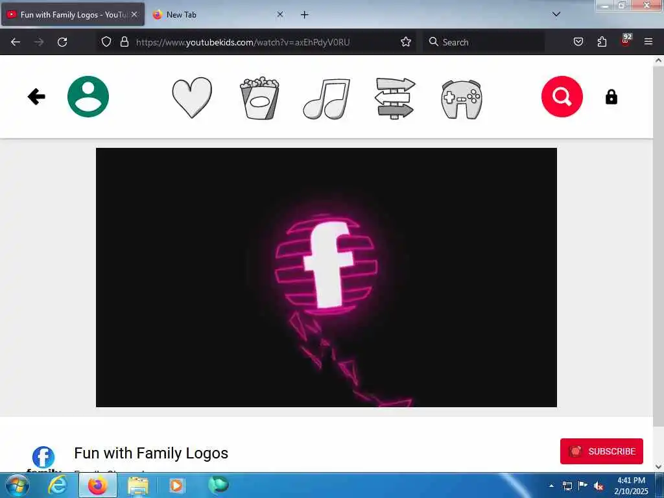The height and width of the screenshot is (498, 664).
Task: Open the Explore signpost category
Action: tap(395, 99)
